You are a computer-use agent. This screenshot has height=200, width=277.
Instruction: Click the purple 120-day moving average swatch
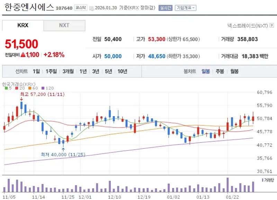[43, 88]
